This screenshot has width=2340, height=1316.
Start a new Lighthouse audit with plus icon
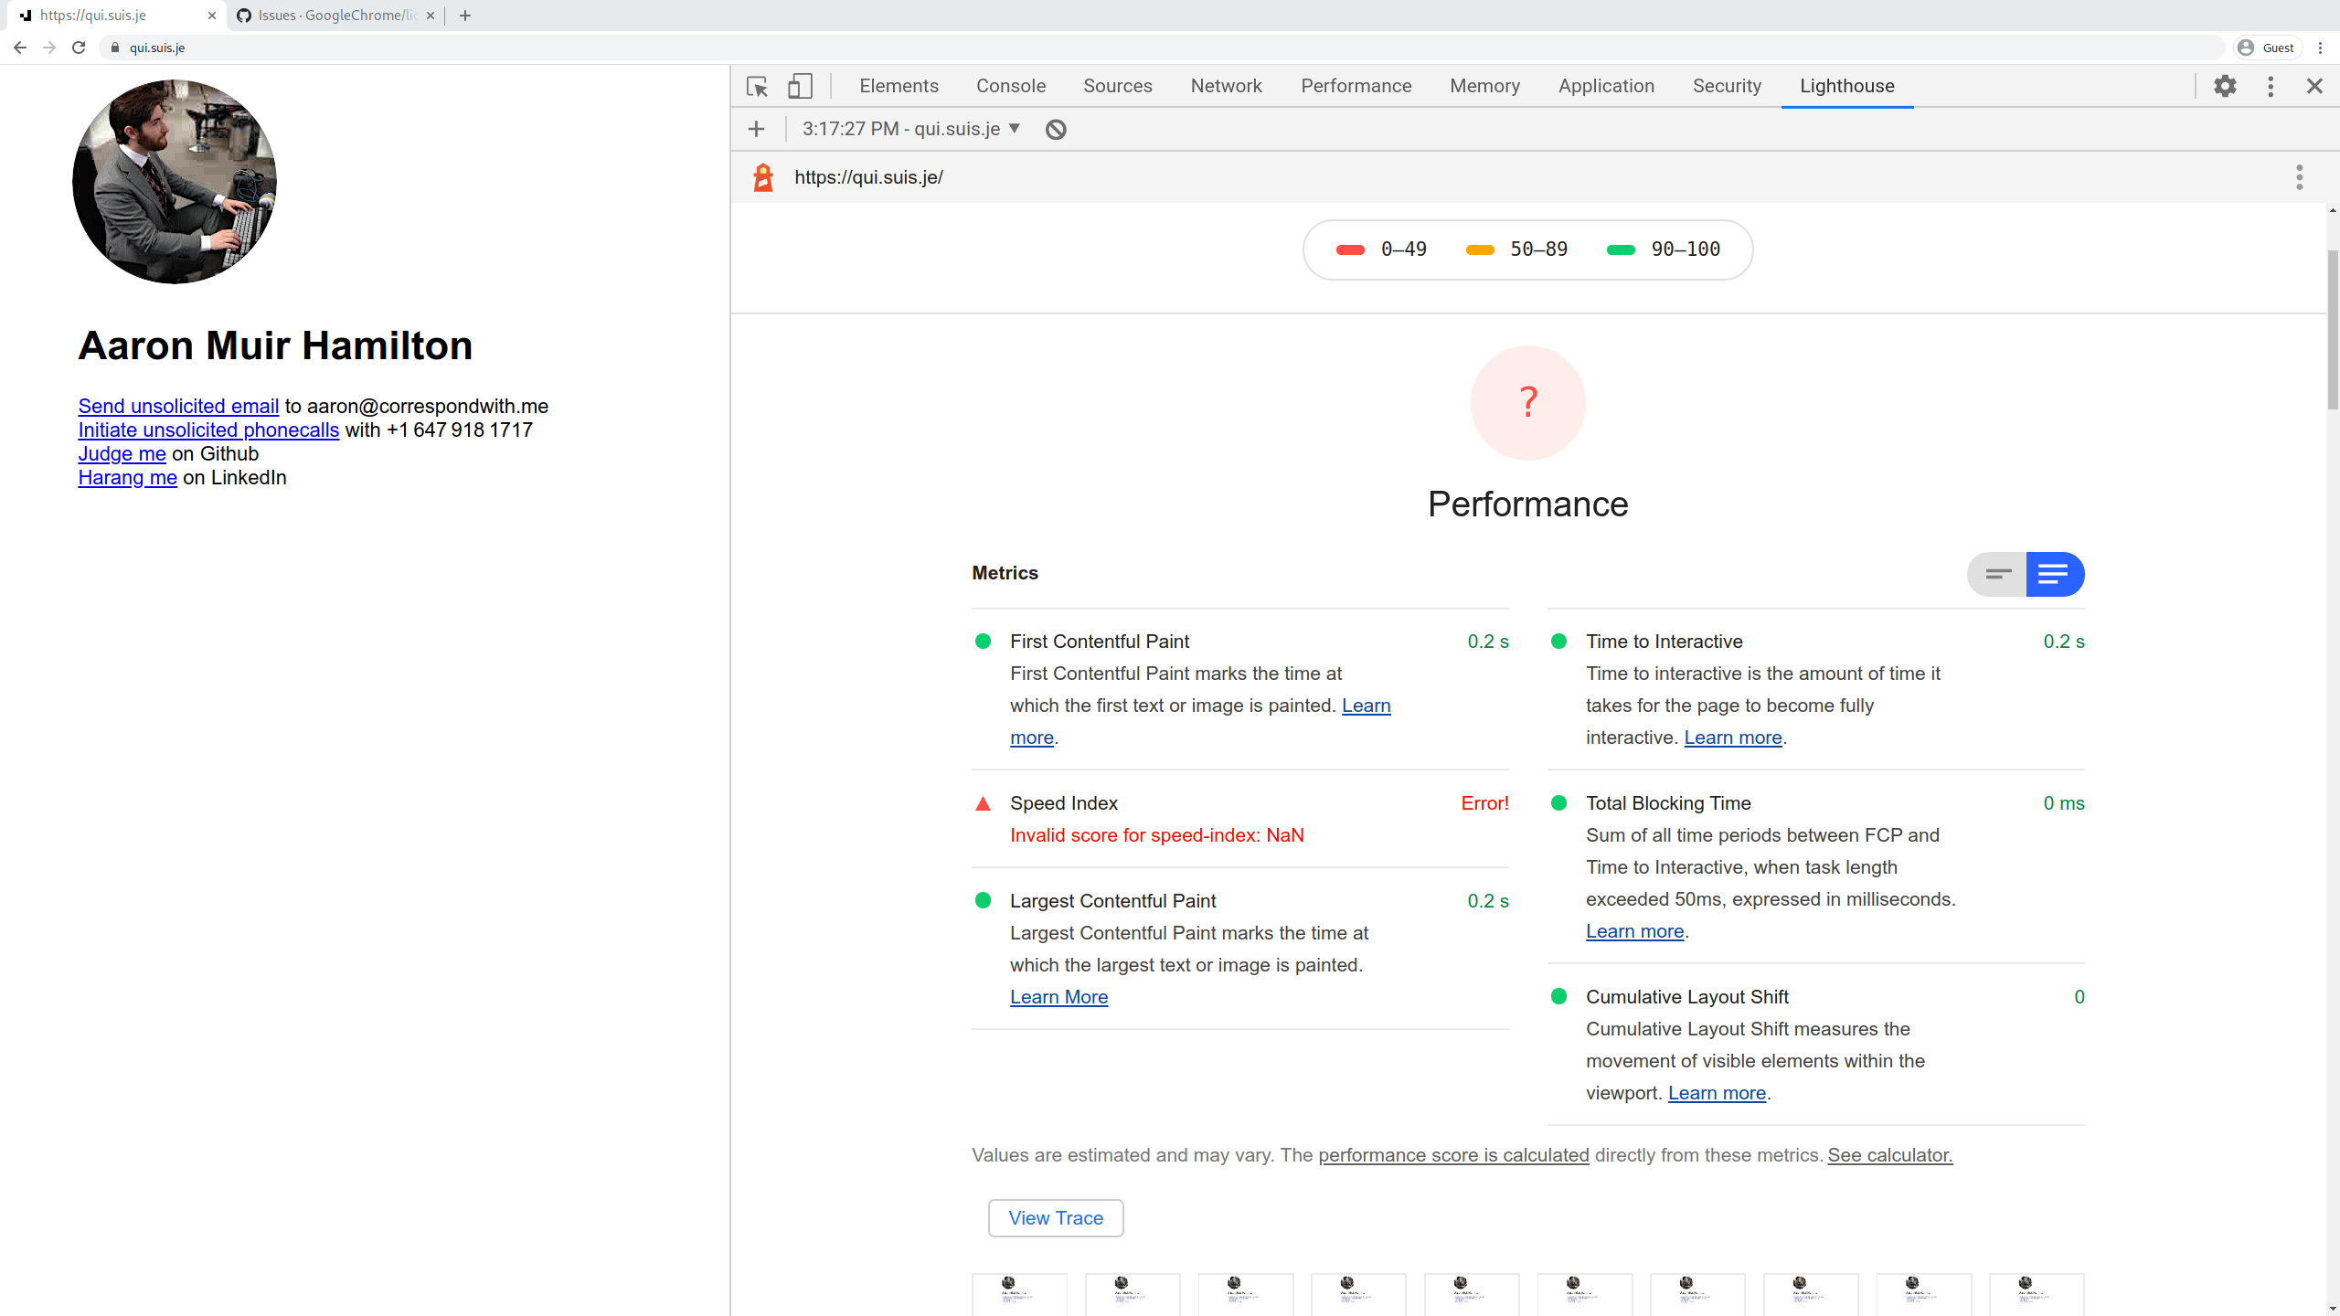point(756,130)
